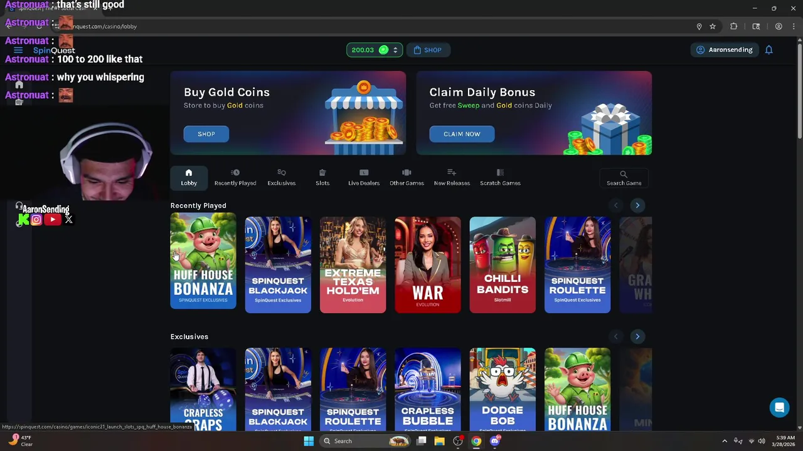The height and width of the screenshot is (451, 803).
Task: Open Dodge Bob game
Action: pos(503,389)
